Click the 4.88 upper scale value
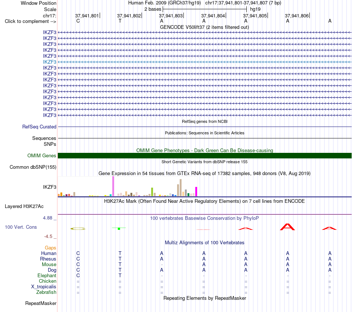352x312 pixels. [x=47, y=218]
